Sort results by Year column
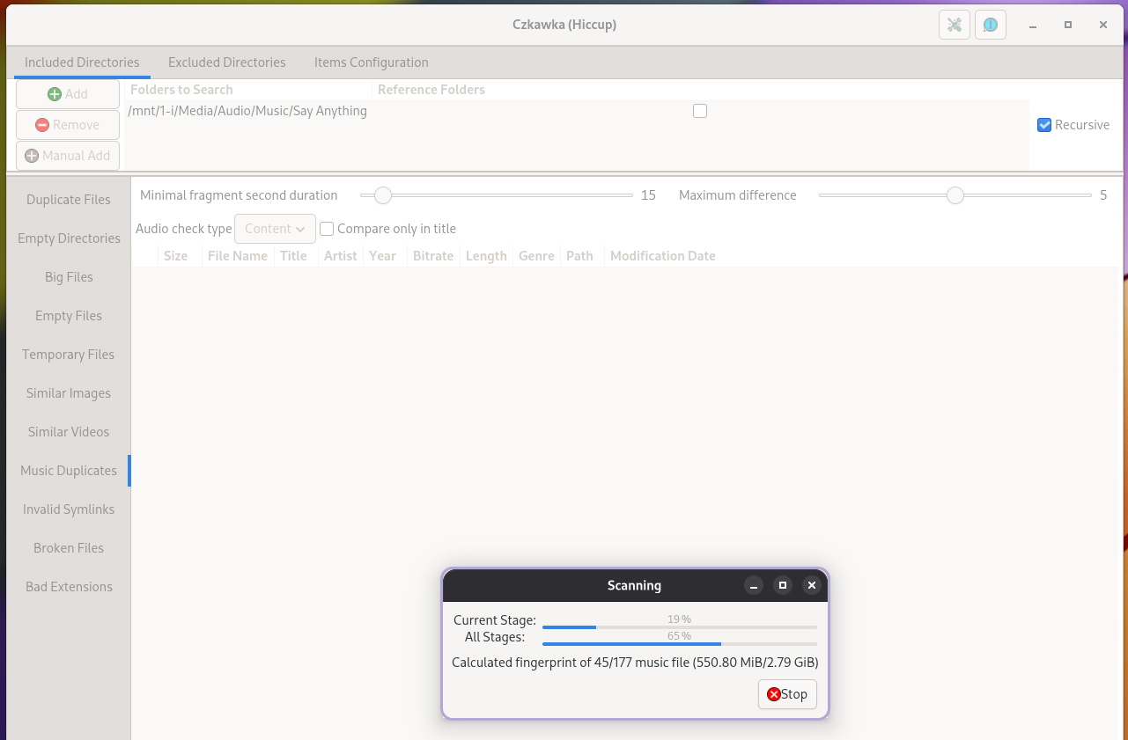Image resolution: width=1128 pixels, height=740 pixels. pos(383,256)
